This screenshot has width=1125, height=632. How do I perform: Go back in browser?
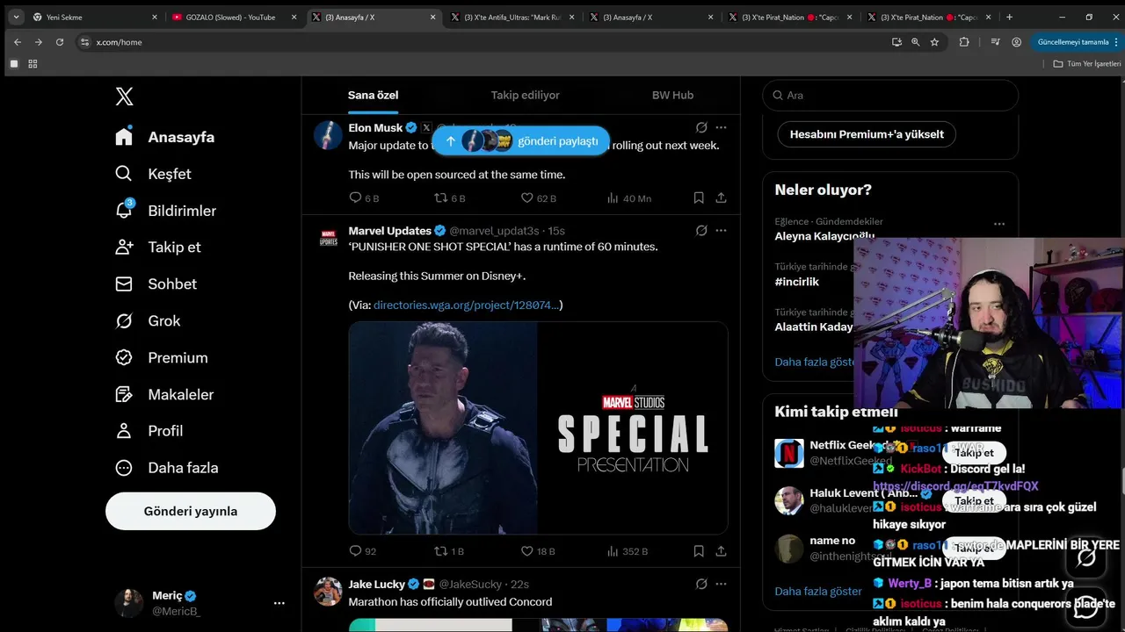click(x=18, y=42)
